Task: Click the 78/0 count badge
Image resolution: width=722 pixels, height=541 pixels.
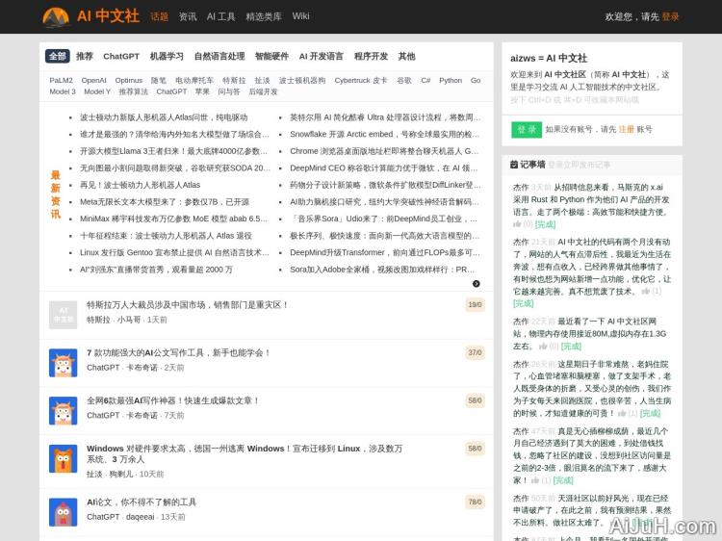Action: coord(475,502)
